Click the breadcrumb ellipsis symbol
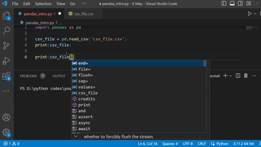The image size is (261, 147). (x=61, y=23)
